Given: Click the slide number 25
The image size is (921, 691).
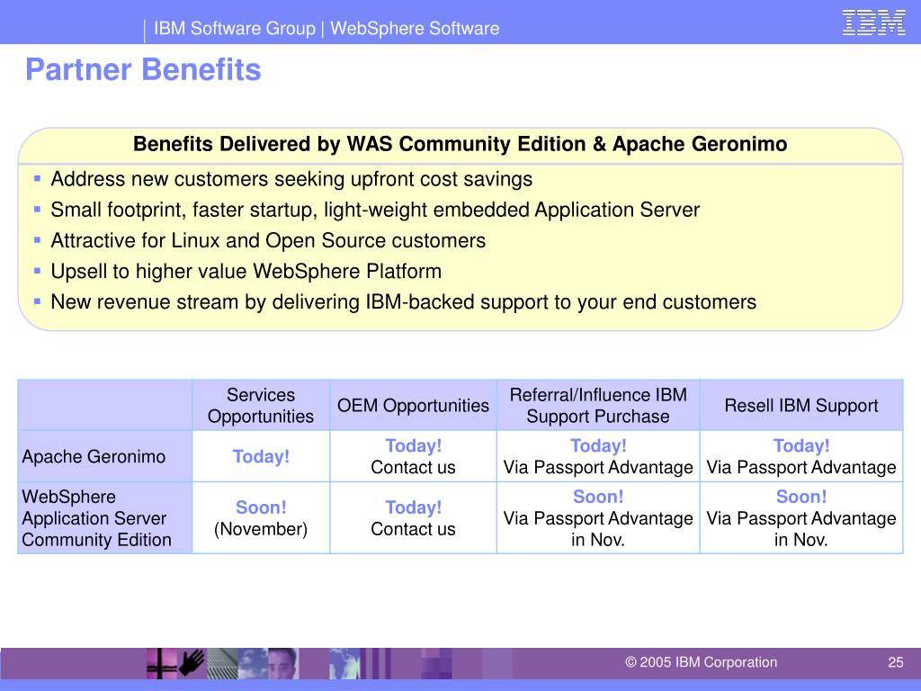Looking at the screenshot, I should [895, 662].
